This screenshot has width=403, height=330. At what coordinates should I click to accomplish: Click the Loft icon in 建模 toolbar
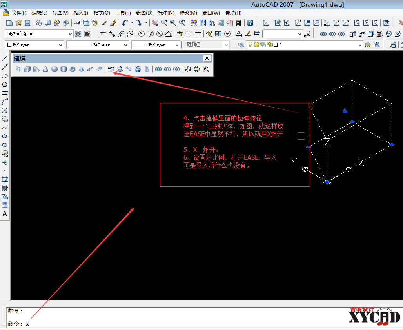point(147,69)
